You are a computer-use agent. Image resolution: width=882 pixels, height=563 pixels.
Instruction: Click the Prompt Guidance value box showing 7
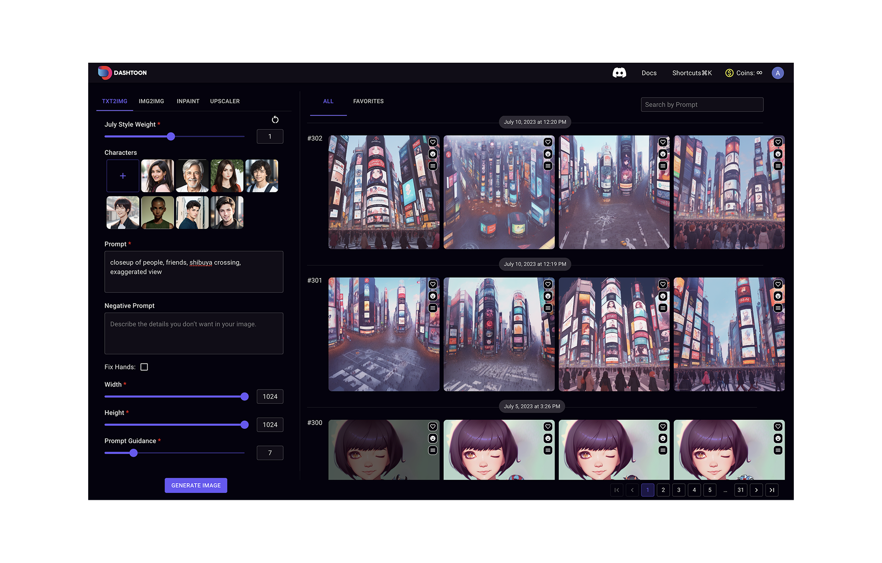[270, 453]
